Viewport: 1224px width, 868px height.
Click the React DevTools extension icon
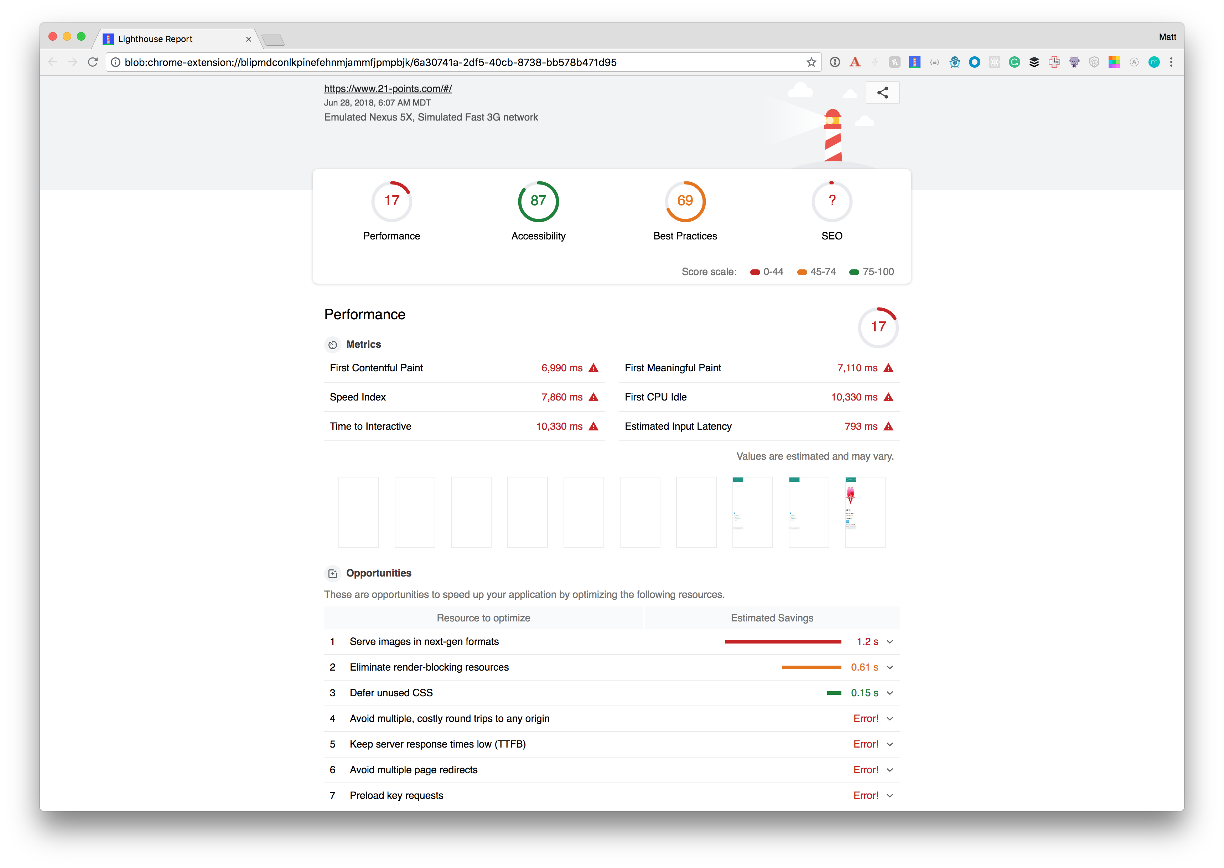point(994,62)
